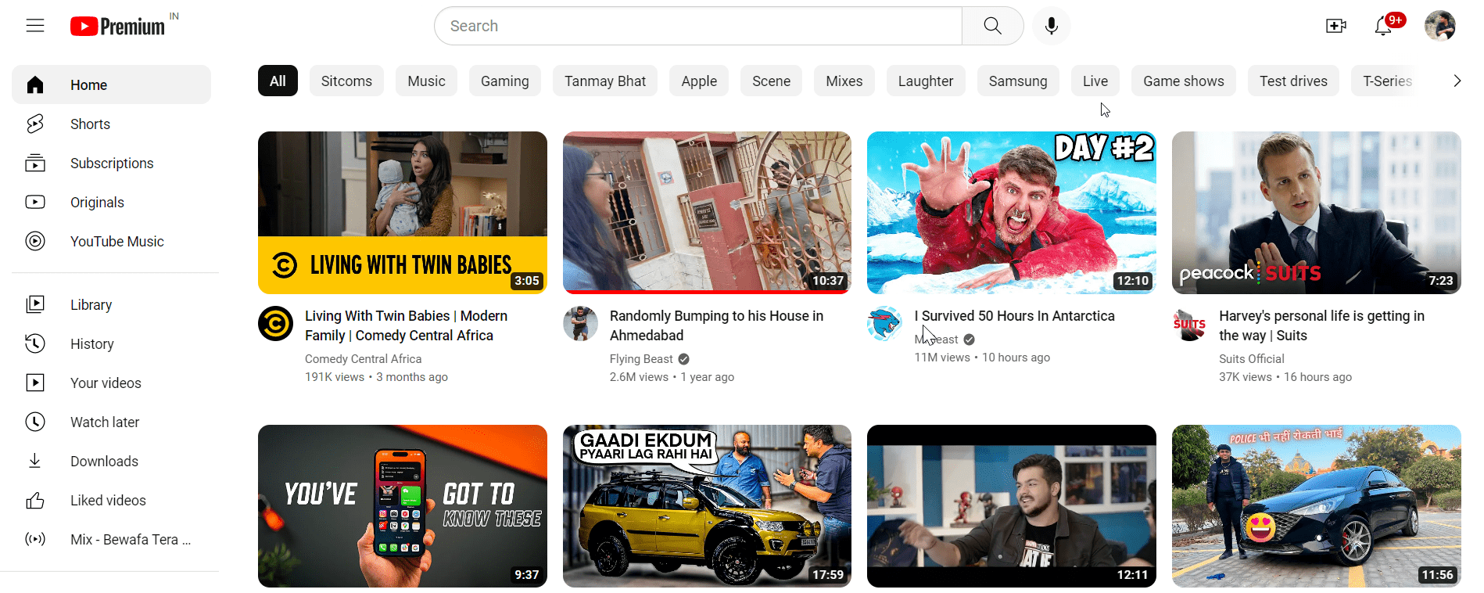The height and width of the screenshot is (593, 1484).
Task: Click the Library icon in sidebar
Action: (x=35, y=304)
